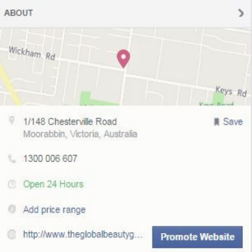Click the Open 24 Hours text
This screenshot has width=252, height=252.
tap(54, 184)
